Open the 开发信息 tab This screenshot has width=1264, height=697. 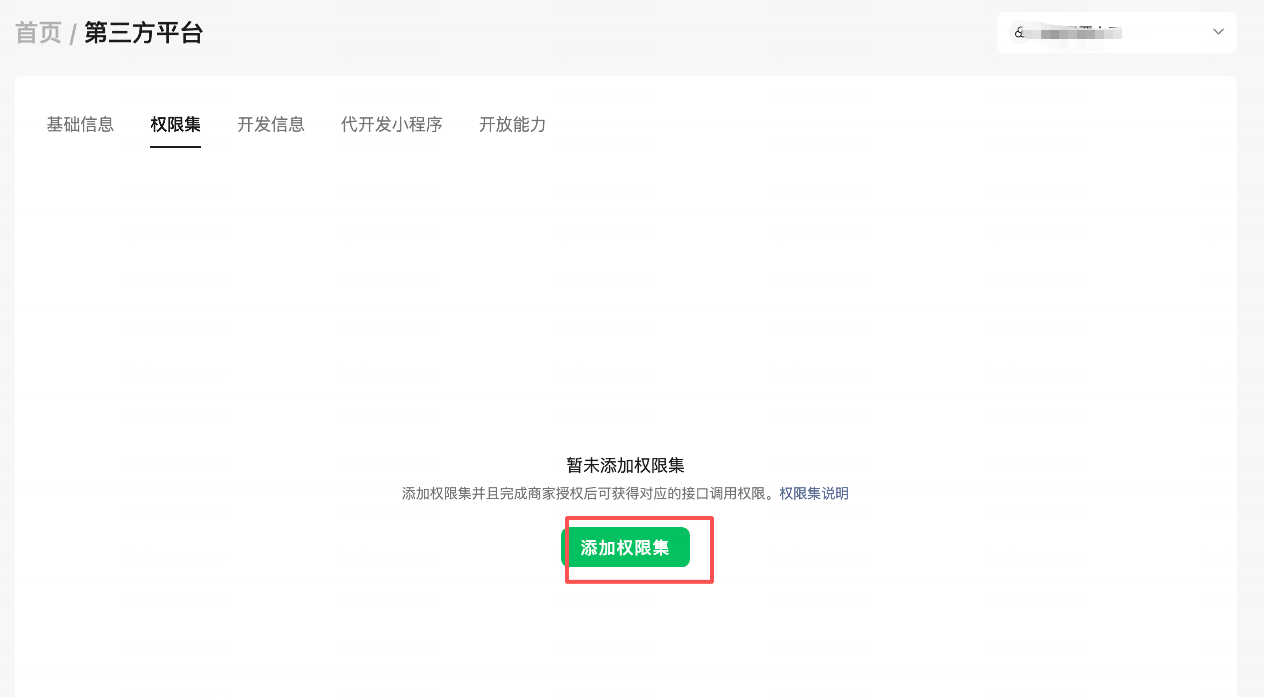tap(271, 124)
